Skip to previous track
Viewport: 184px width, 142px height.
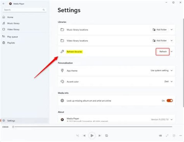click(x=84, y=136)
